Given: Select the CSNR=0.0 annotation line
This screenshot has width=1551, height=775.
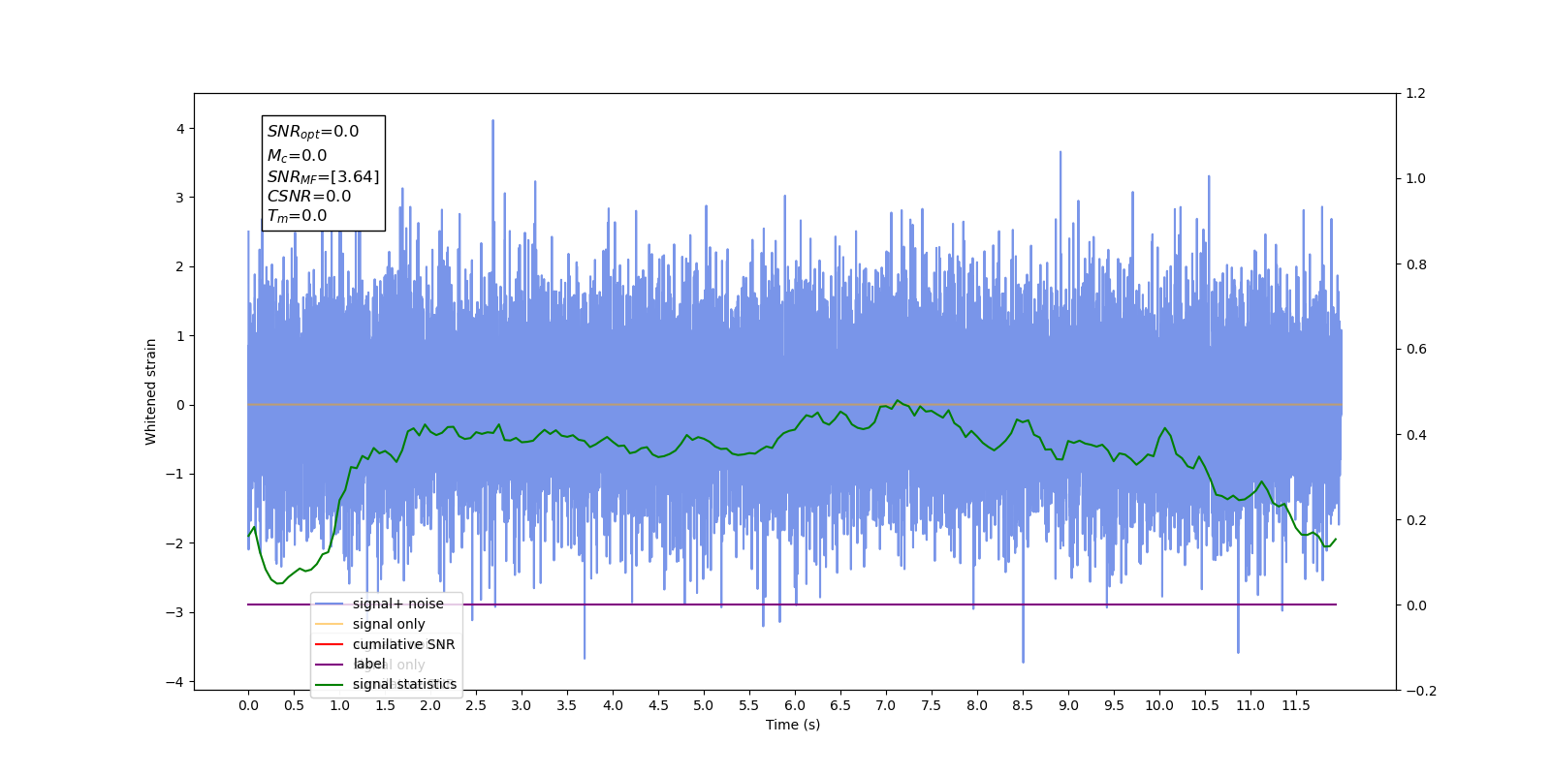Looking at the screenshot, I should (309, 197).
